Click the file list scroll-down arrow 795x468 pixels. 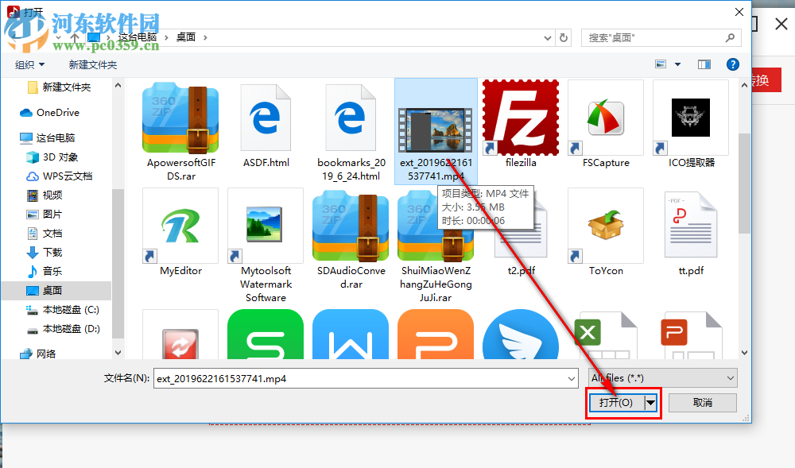(x=744, y=353)
